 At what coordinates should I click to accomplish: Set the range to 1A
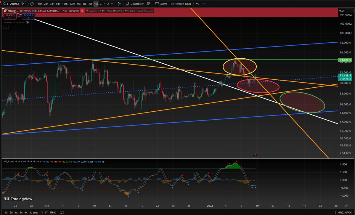(16, 213)
